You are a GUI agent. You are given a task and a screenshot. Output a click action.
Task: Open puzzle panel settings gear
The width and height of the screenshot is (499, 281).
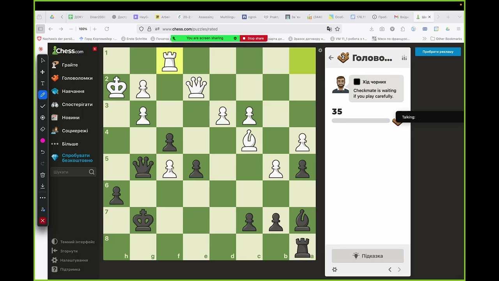(334, 269)
